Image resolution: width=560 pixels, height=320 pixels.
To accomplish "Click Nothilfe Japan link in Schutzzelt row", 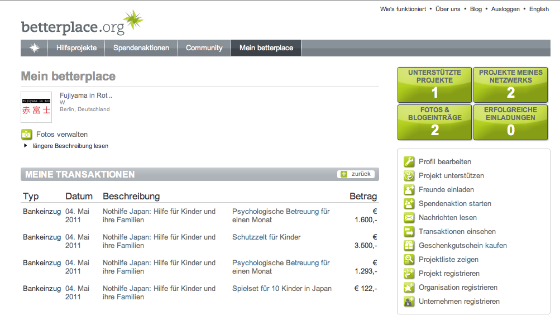I will coord(159,241).
